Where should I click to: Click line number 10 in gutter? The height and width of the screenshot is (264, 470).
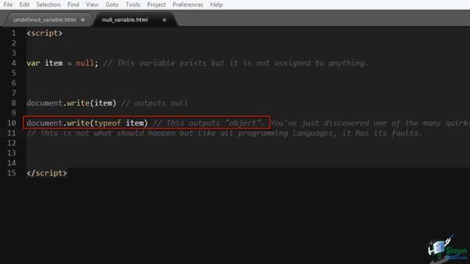[12, 123]
